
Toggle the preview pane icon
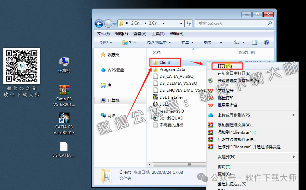255,42
